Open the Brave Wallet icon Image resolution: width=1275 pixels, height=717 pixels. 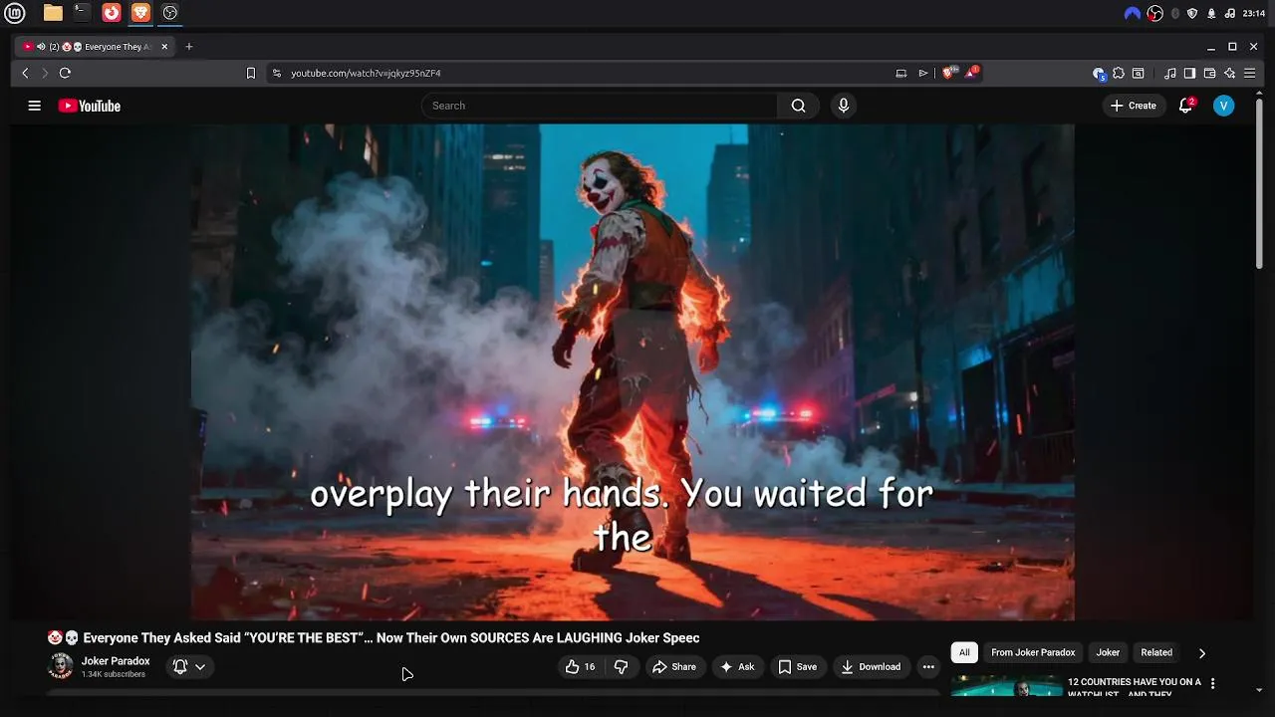tap(1209, 73)
